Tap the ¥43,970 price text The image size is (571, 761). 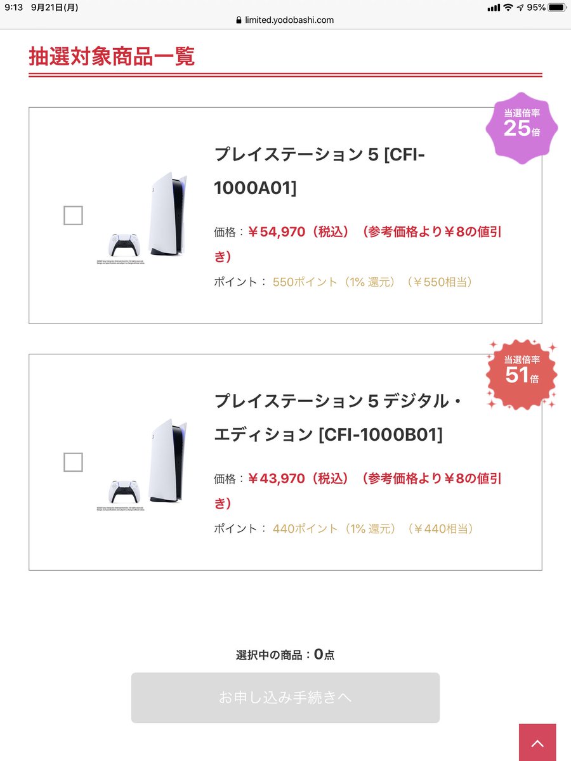click(x=277, y=478)
